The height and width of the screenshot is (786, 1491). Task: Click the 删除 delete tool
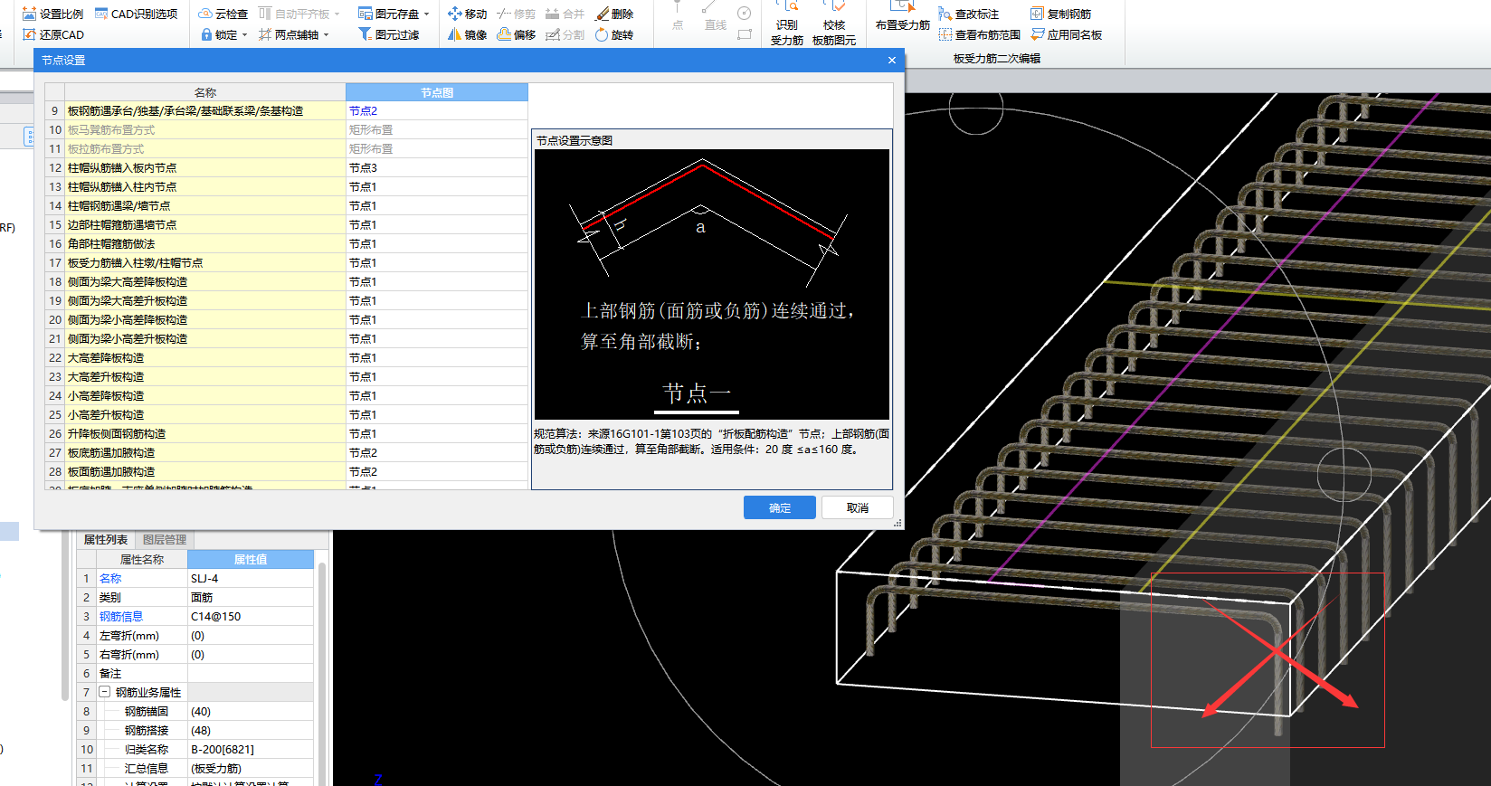tap(614, 14)
